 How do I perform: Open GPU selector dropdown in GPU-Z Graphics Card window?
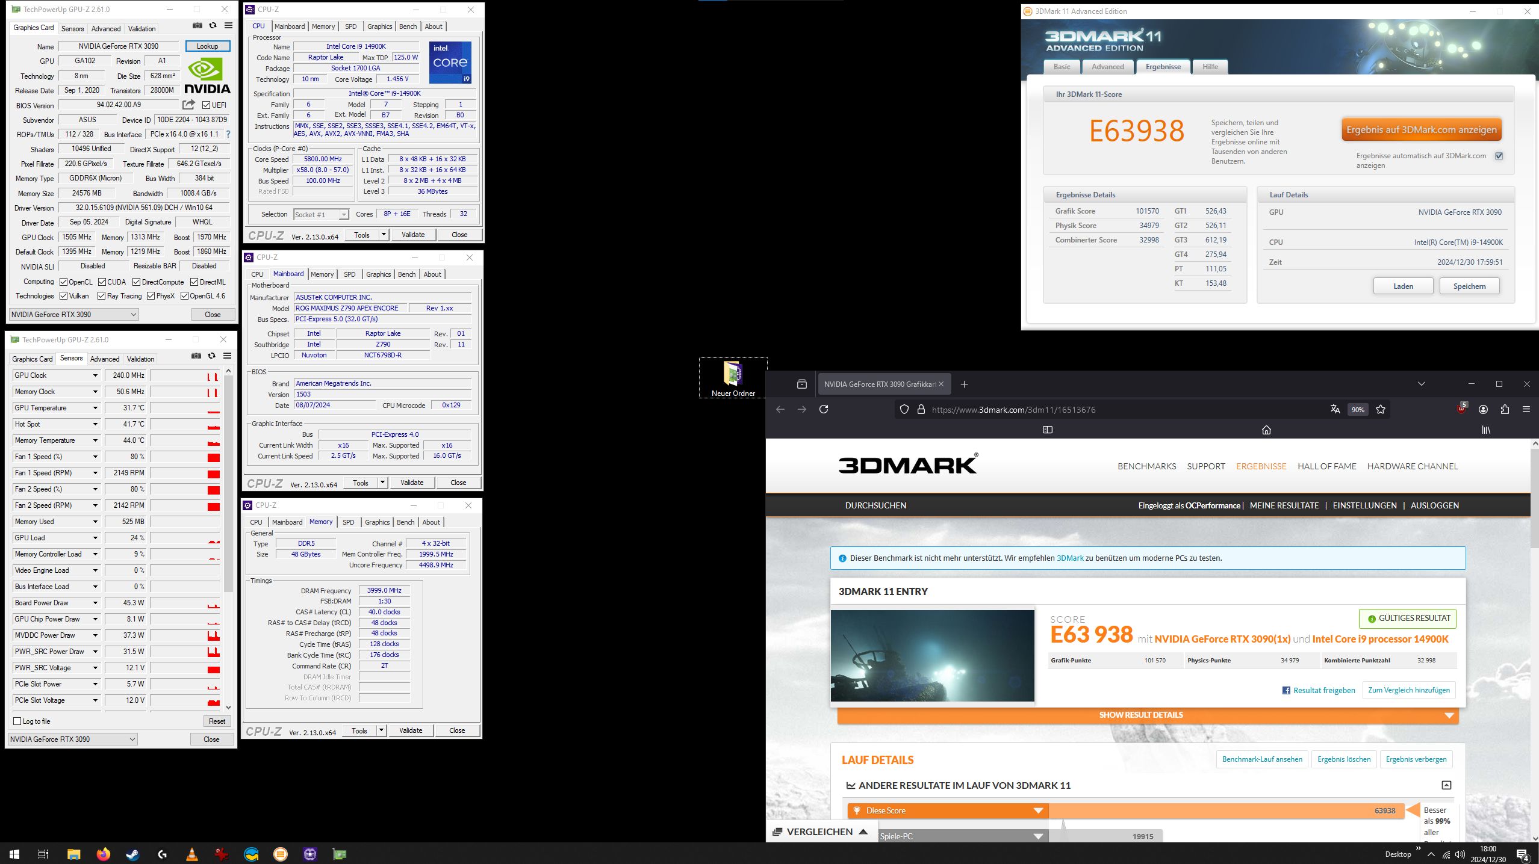click(x=74, y=314)
